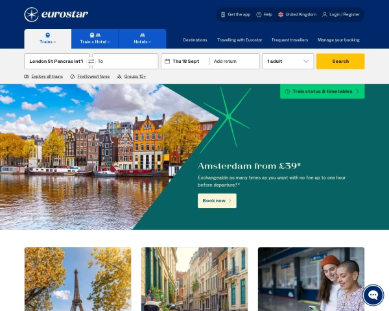This screenshot has width=389, height=311.
Task: Open Travelling with Eurostar menu
Action: click(x=239, y=40)
